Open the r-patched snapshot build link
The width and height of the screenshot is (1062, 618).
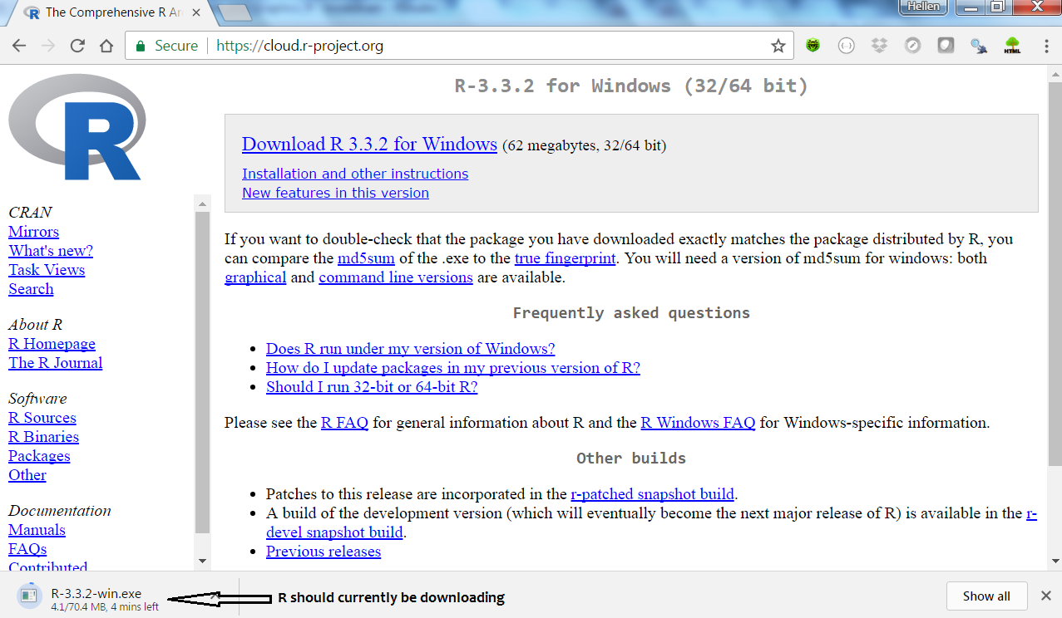[653, 494]
